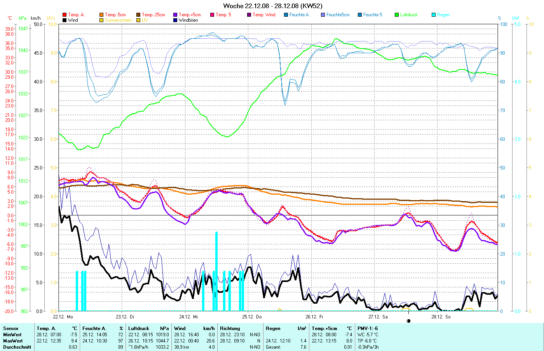Select the Feuchte A. legend label
The height and width of the screenshot is (351, 544).
tap(299, 15)
